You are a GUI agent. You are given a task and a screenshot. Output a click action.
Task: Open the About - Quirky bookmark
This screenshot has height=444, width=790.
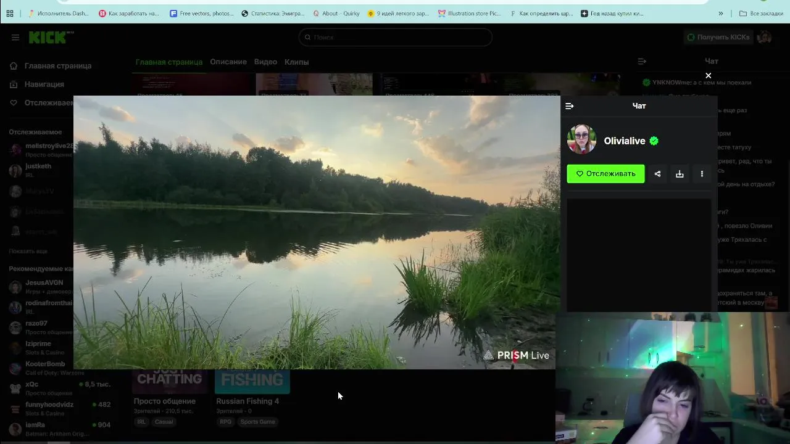point(336,13)
